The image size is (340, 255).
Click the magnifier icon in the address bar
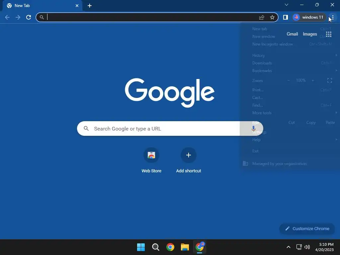(x=42, y=17)
